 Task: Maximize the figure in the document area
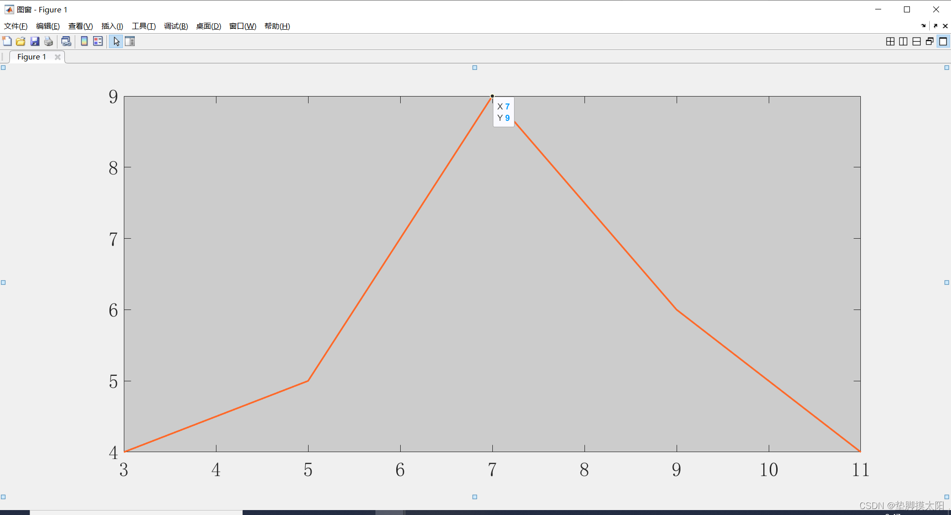[943, 42]
